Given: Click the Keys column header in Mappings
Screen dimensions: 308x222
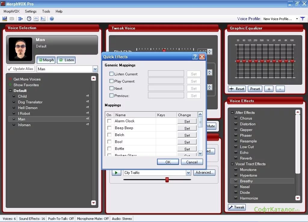Looking at the screenshot, I should [x=166, y=115].
